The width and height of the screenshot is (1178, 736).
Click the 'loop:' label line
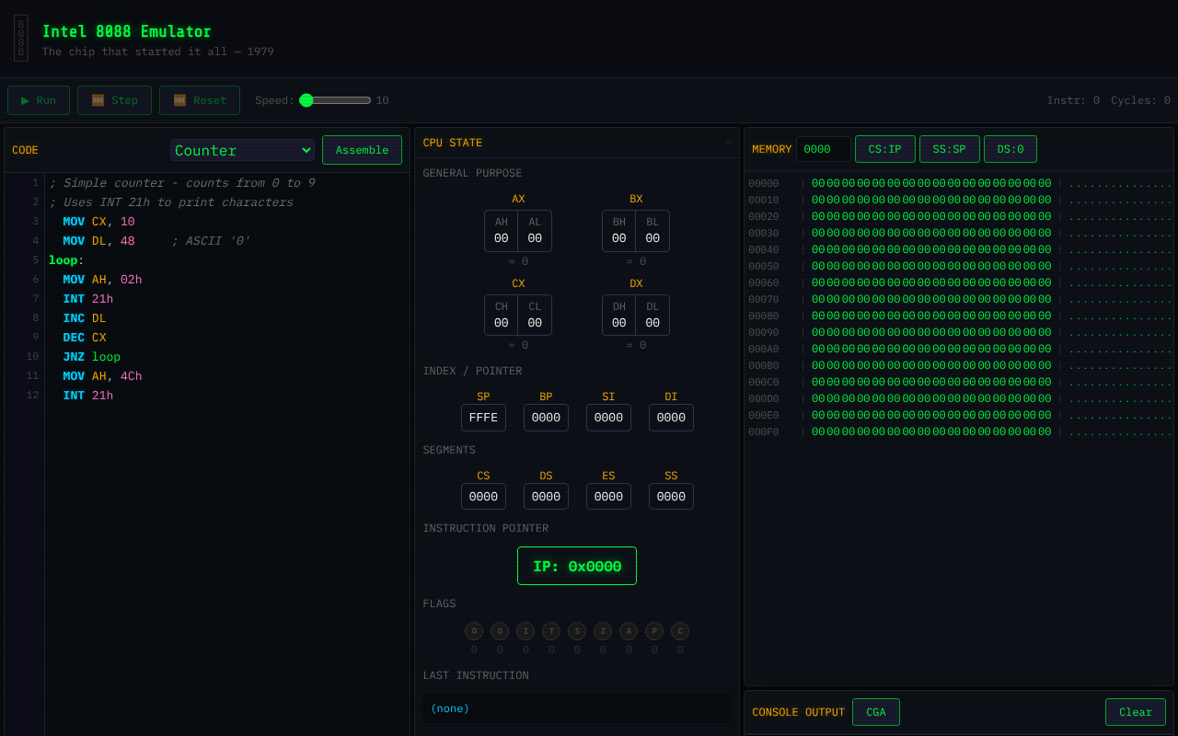pos(66,260)
